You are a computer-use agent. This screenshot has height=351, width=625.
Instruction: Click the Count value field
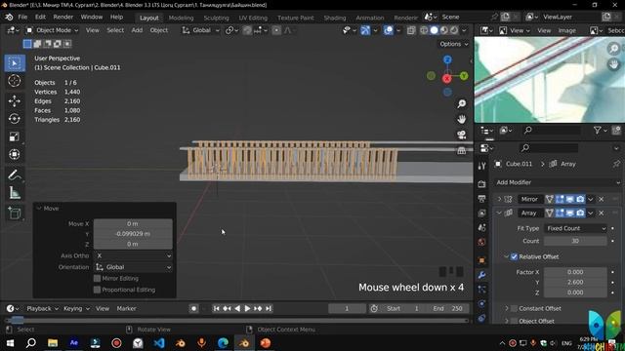coord(575,241)
